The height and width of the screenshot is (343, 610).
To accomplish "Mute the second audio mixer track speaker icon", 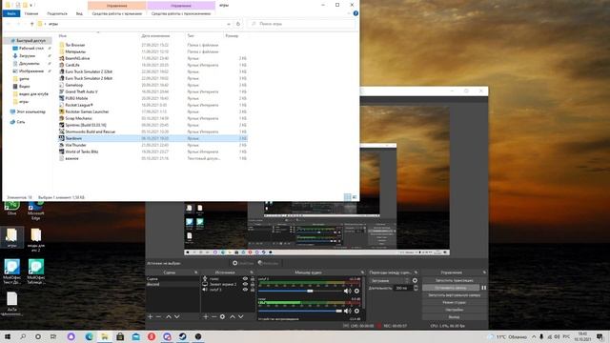I will pos(347,311).
